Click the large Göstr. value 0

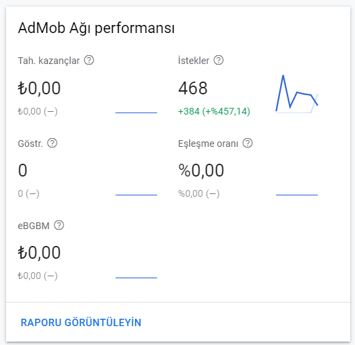point(23,170)
